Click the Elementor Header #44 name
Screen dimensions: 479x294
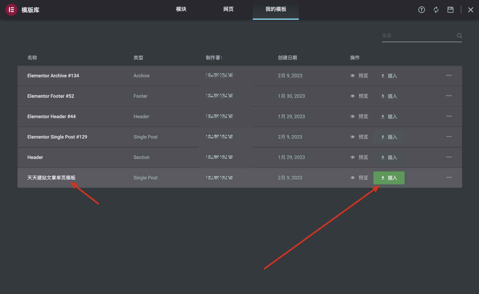[52, 117]
